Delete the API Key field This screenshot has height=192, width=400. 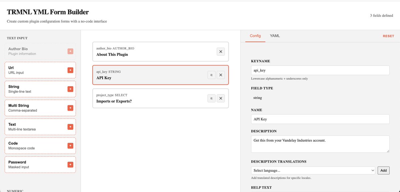221,75
